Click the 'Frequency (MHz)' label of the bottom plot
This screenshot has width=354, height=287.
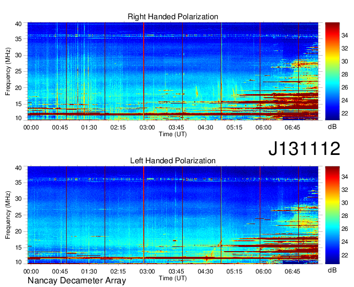pyautogui.click(x=8, y=215)
